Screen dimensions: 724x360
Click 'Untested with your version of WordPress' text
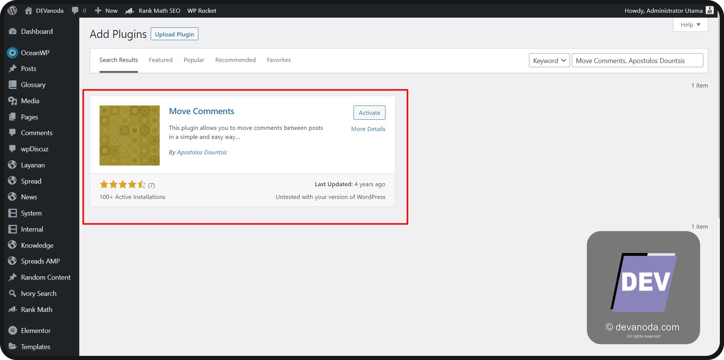coord(331,197)
